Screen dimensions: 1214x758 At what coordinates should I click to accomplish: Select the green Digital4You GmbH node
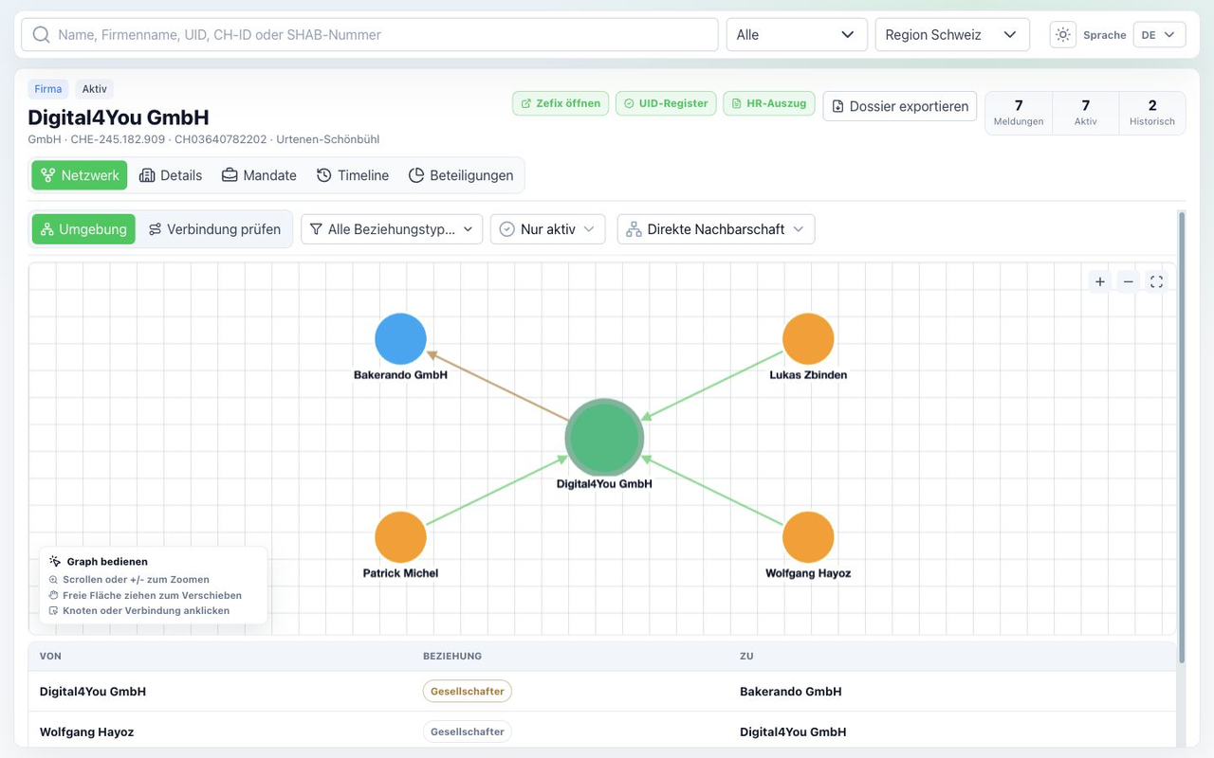[x=604, y=438]
